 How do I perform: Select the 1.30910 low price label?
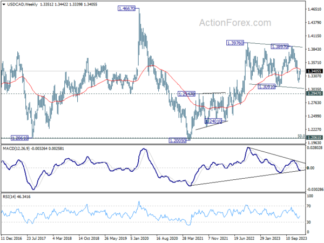point(267,87)
